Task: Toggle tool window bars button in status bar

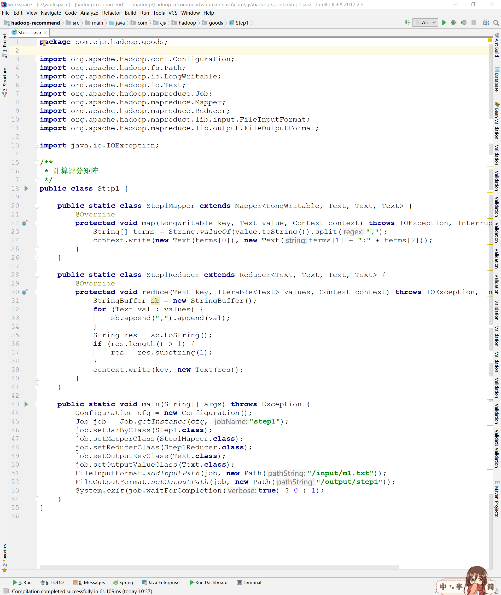Action: pos(5,591)
